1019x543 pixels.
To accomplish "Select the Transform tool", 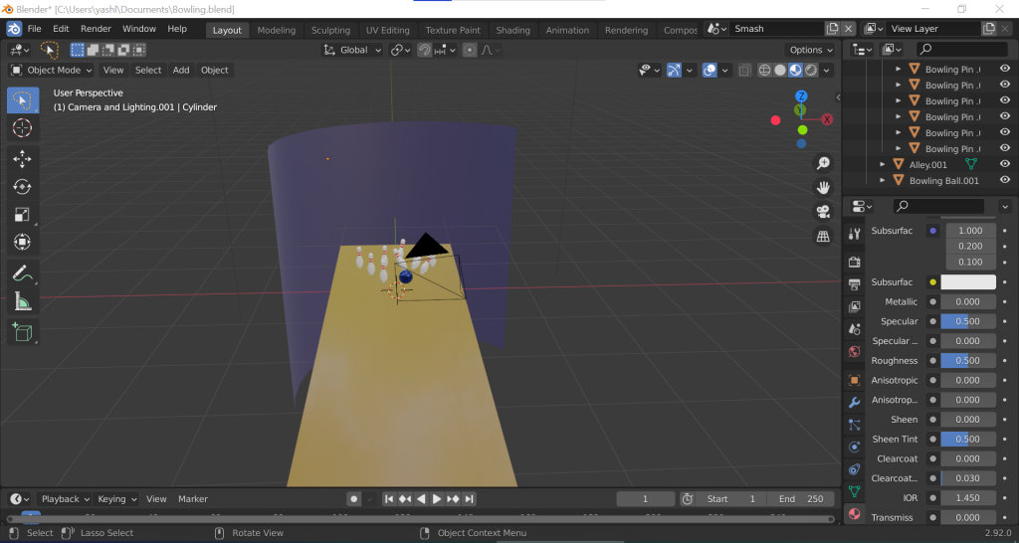I will click(x=22, y=243).
